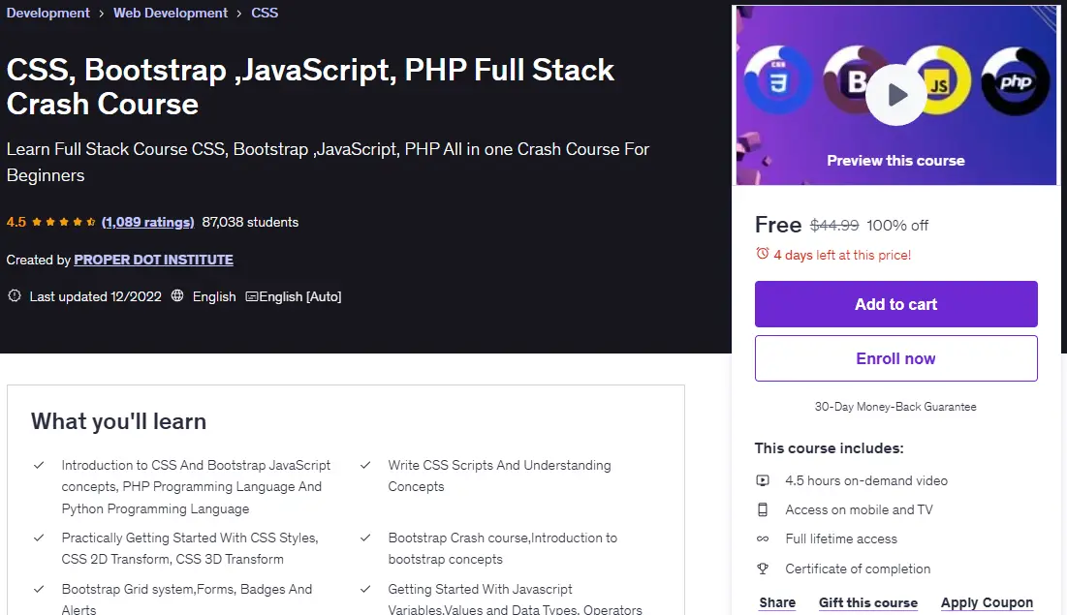Click Full lifetime access text
Image resolution: width=1067 pixels, height=615 pixels.
point(841,538)
